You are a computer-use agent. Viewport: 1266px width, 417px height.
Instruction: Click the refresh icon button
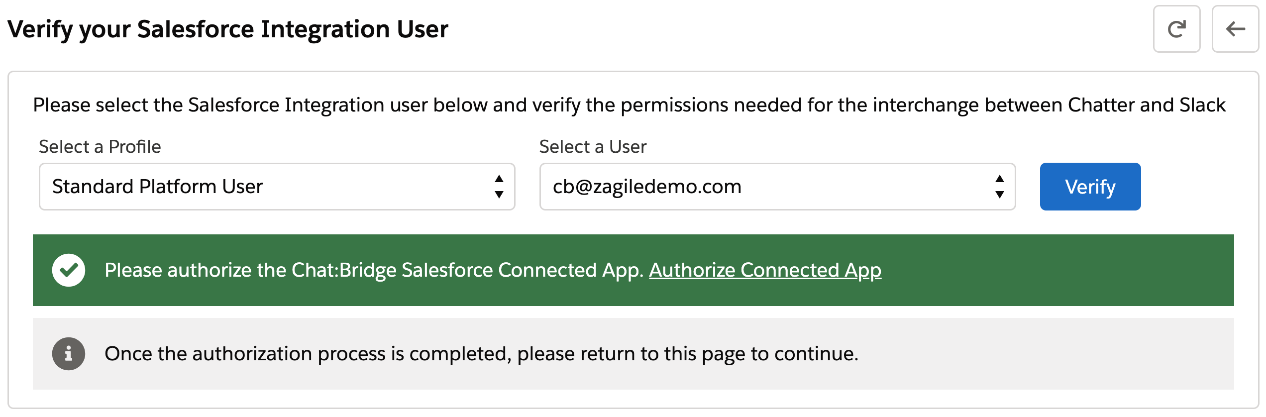click(1176, 29)
